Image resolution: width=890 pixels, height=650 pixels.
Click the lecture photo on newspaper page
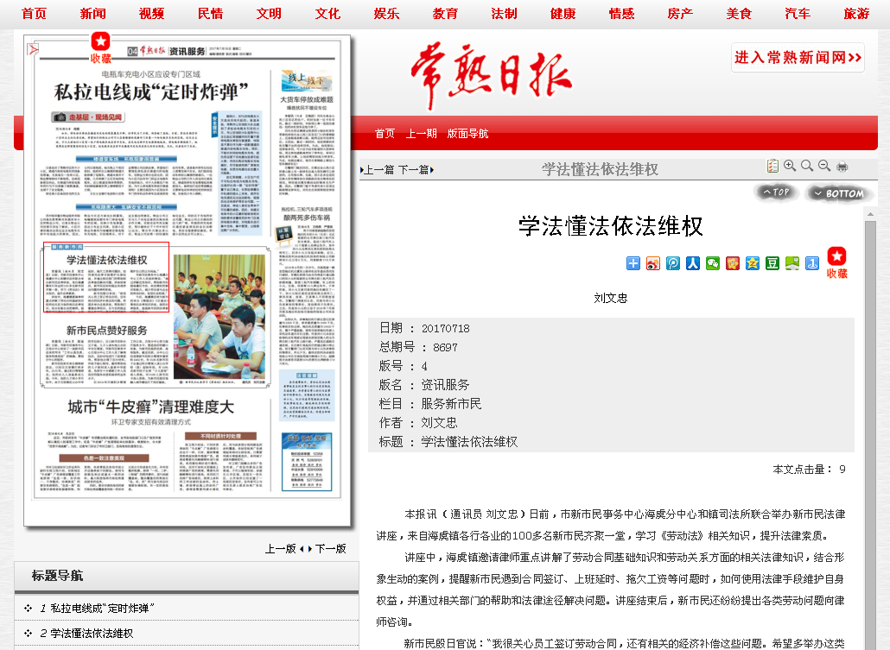click(219, 317)
